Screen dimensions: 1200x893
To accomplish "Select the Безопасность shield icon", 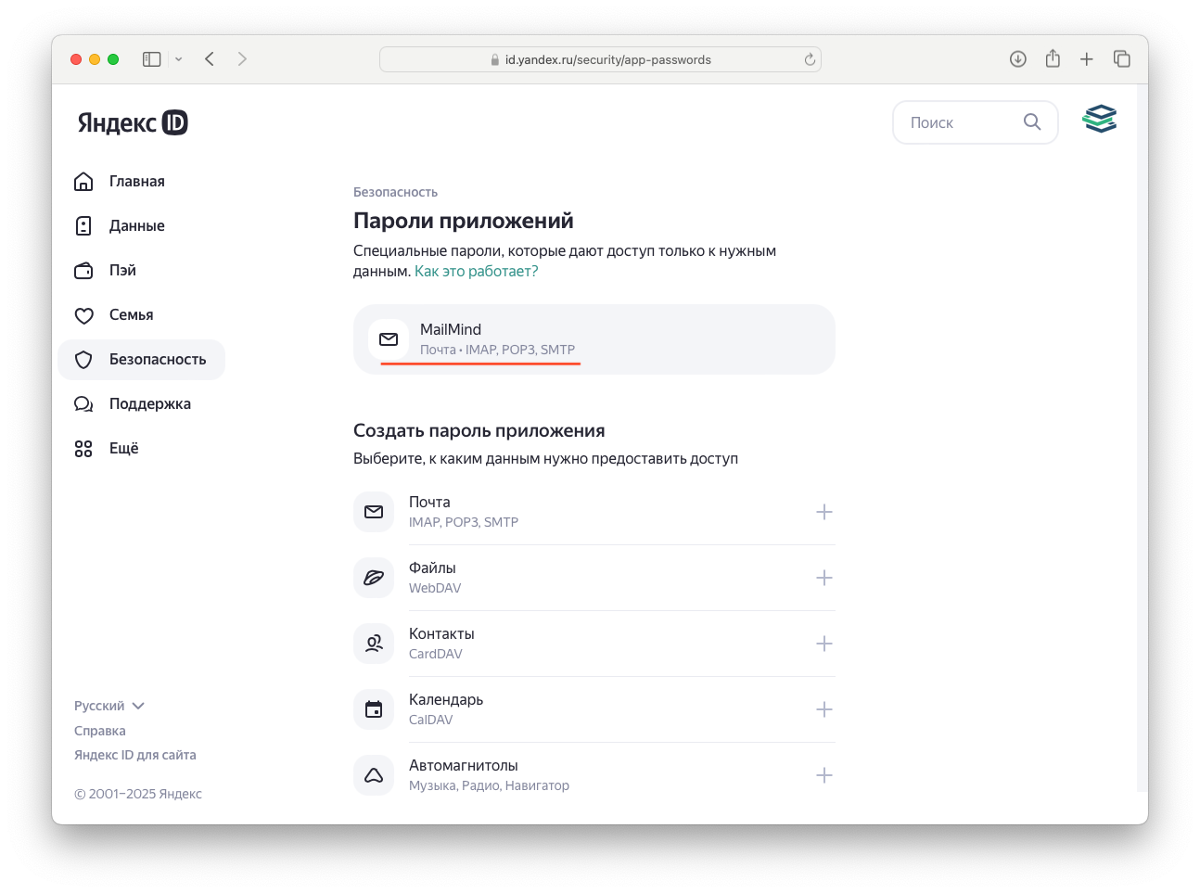I will coord(83,359).
